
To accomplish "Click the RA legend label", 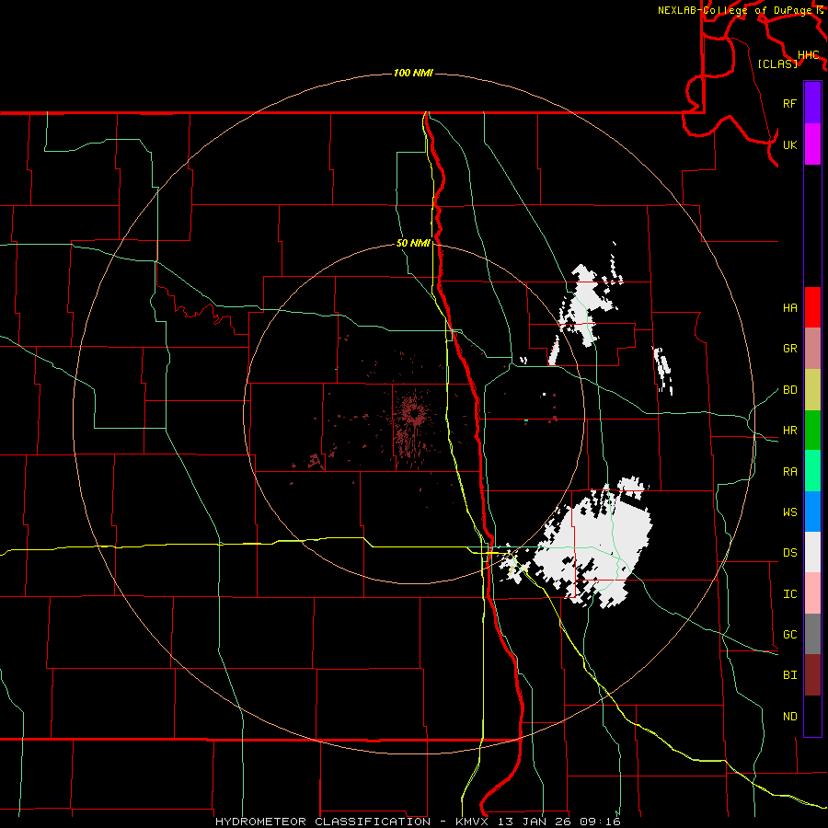I will 789,472.
